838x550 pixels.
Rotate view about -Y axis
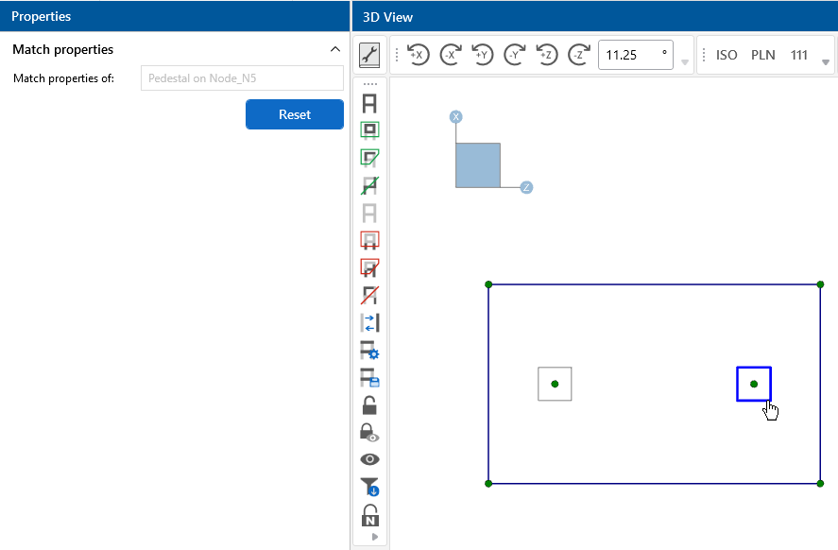pos(514,55)
